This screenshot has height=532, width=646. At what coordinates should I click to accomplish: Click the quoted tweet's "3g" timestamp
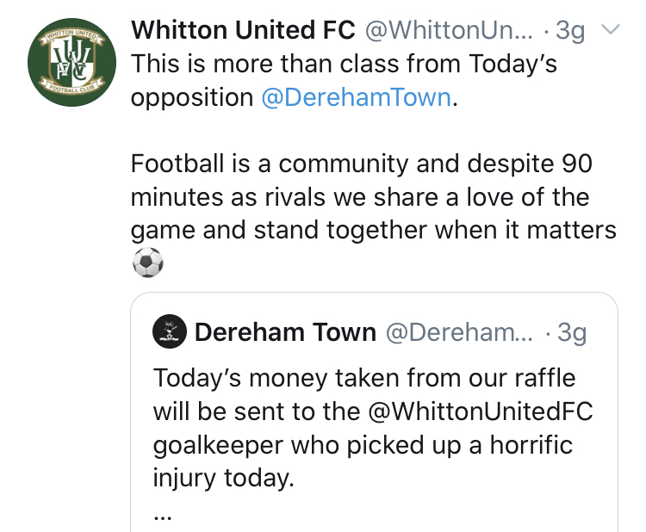[x=572, y=332]
